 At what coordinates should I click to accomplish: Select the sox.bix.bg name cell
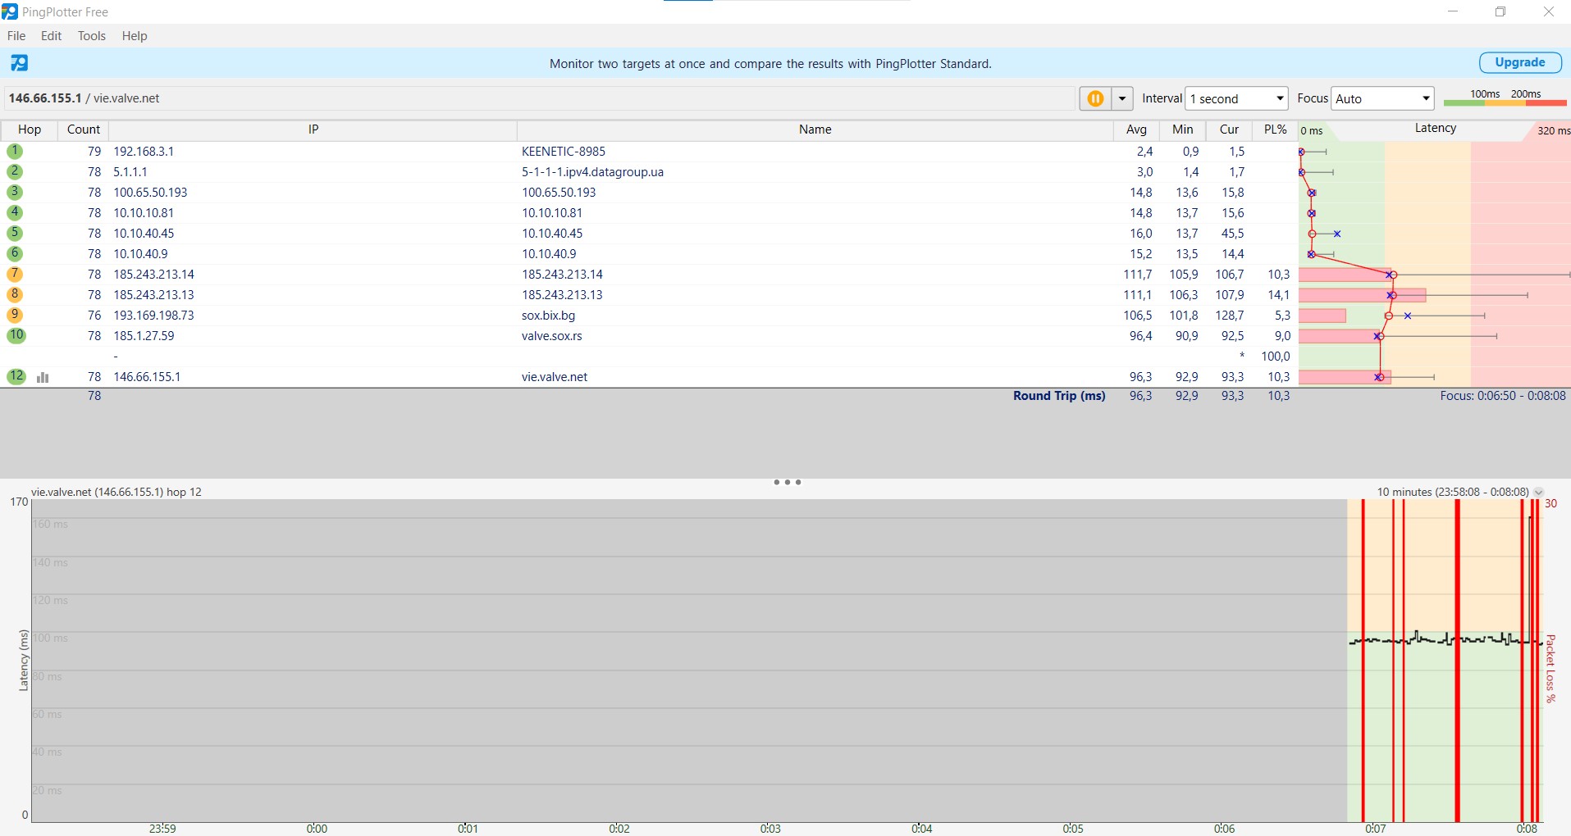548,315
